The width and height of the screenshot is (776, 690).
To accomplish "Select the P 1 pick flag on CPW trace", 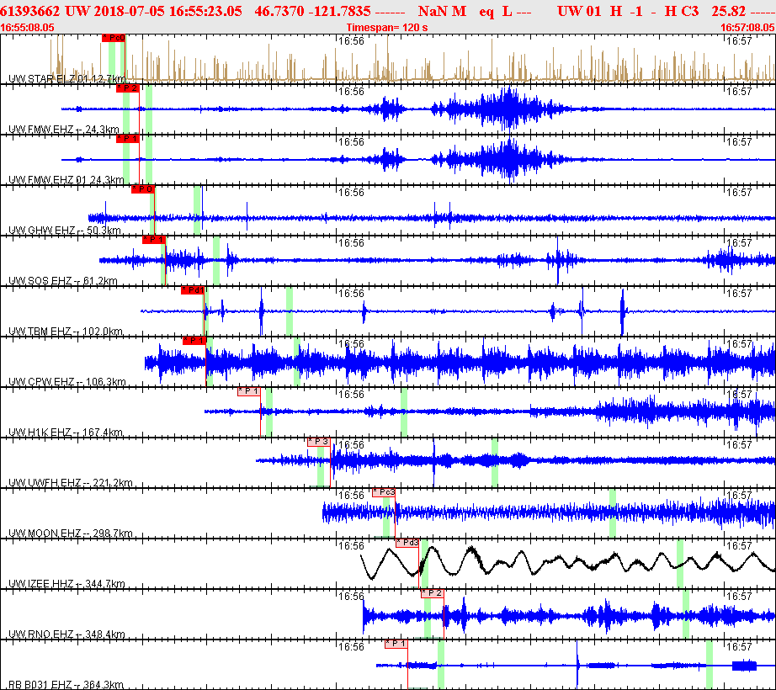I will tap(194, 341).
